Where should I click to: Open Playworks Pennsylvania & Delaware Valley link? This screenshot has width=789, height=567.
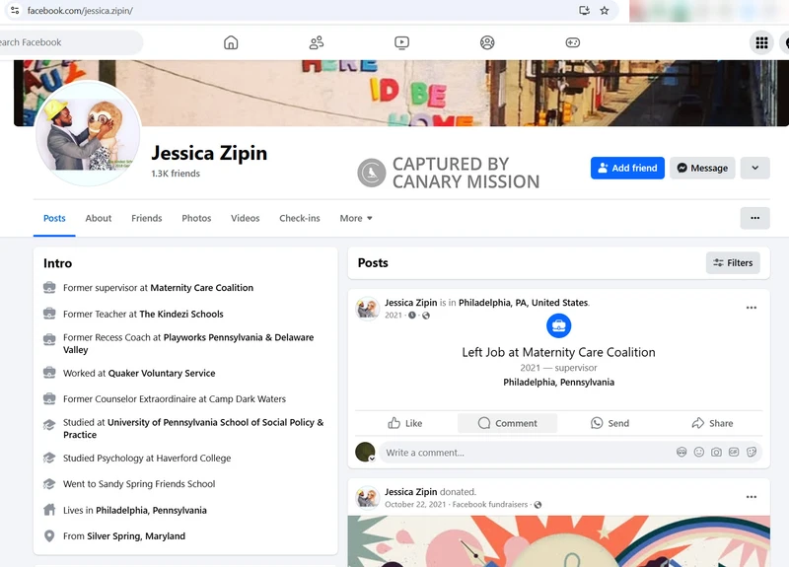pyautogui.click(x=188, y=343)
